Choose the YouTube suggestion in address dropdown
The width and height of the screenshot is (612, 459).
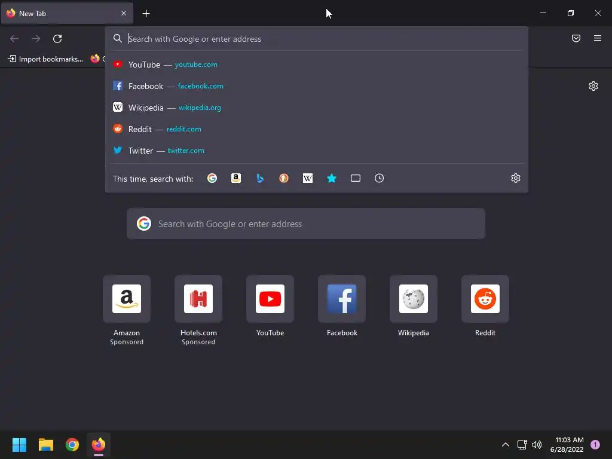317,65
